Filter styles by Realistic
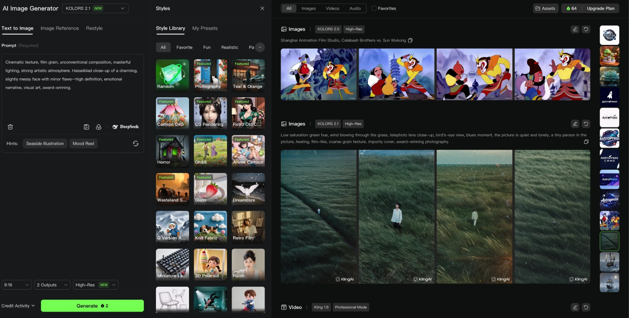This screenshot has height=318, width=629. tap(230, 47)
